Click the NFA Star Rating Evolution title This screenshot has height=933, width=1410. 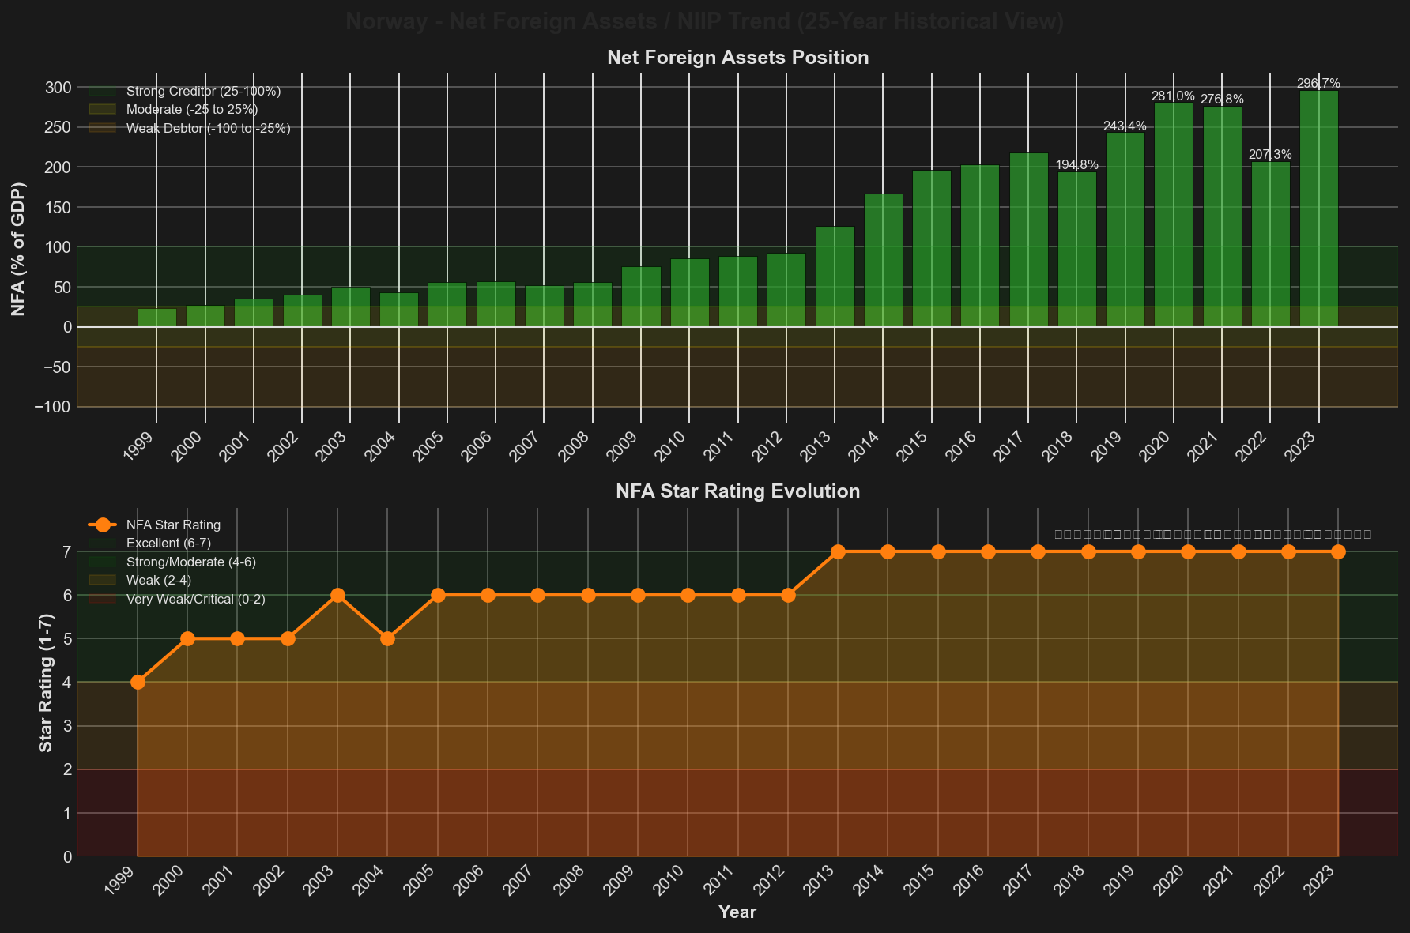[737, 491]
